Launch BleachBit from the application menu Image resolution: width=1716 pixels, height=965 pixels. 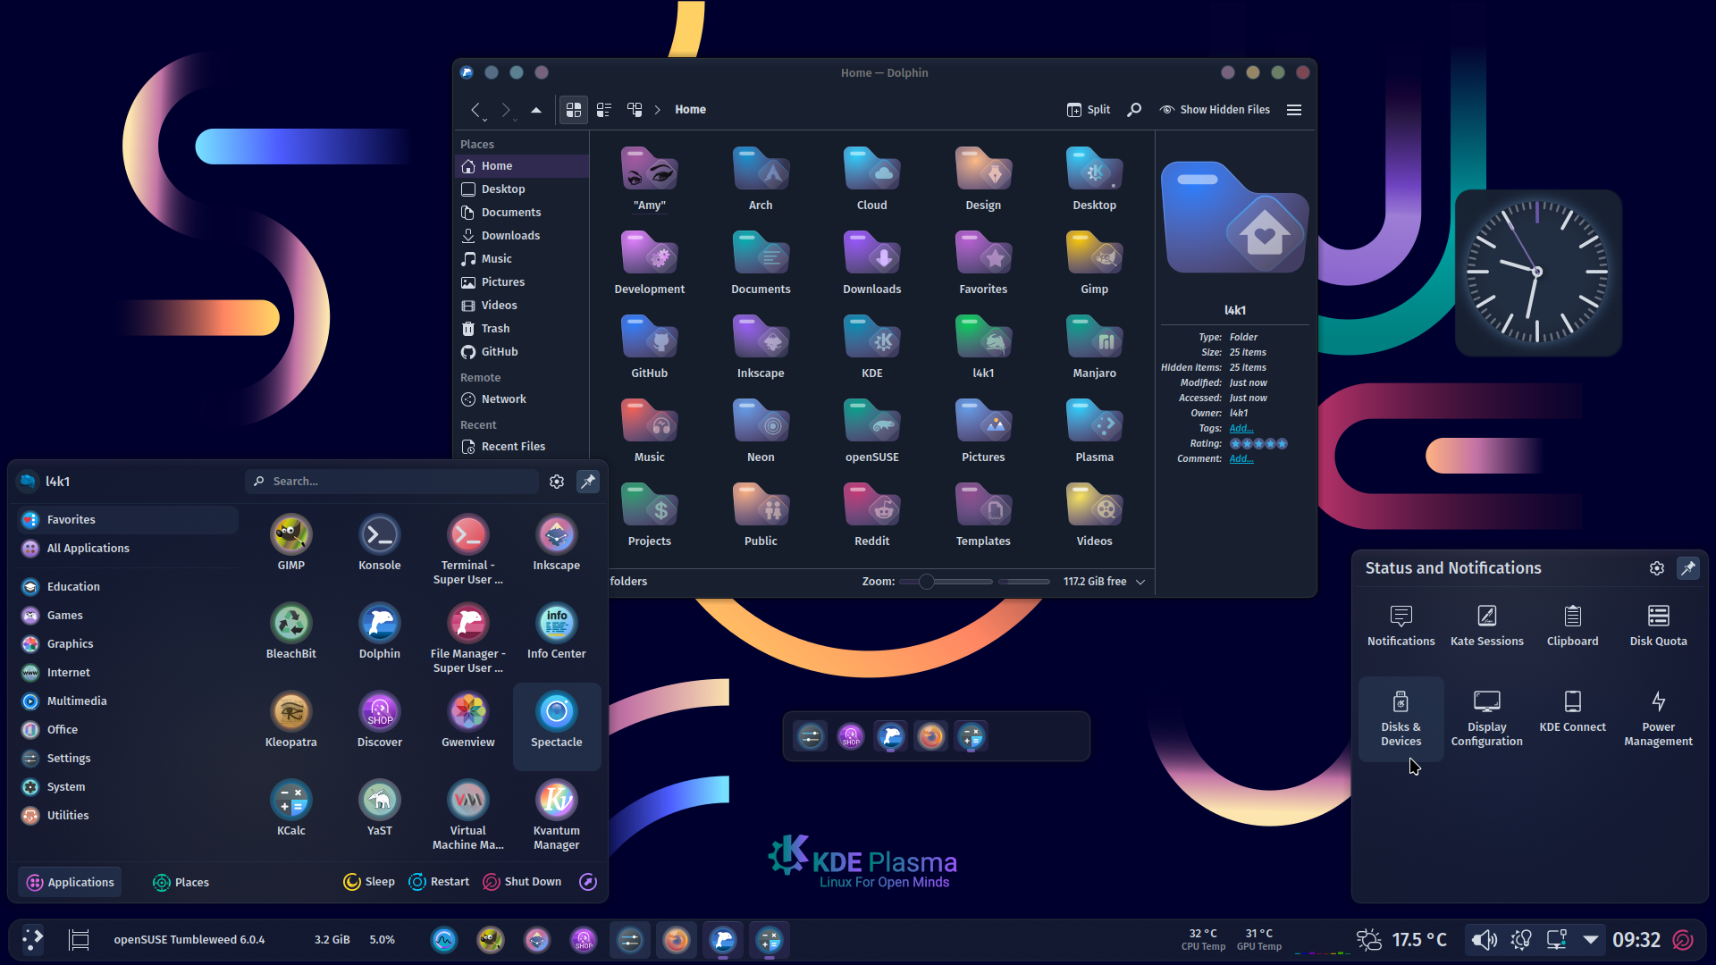(x=290, y=631)
